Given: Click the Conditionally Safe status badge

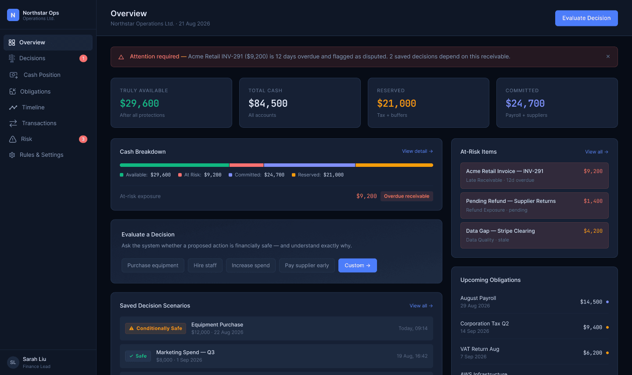Looking at the screenshot, I should 155,328.
